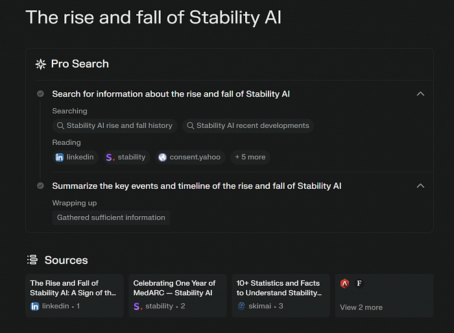This screenshot has height=333, width=454.
Task: Collapse the 'Search for information' step with its chevron
Action: point(420,93)
